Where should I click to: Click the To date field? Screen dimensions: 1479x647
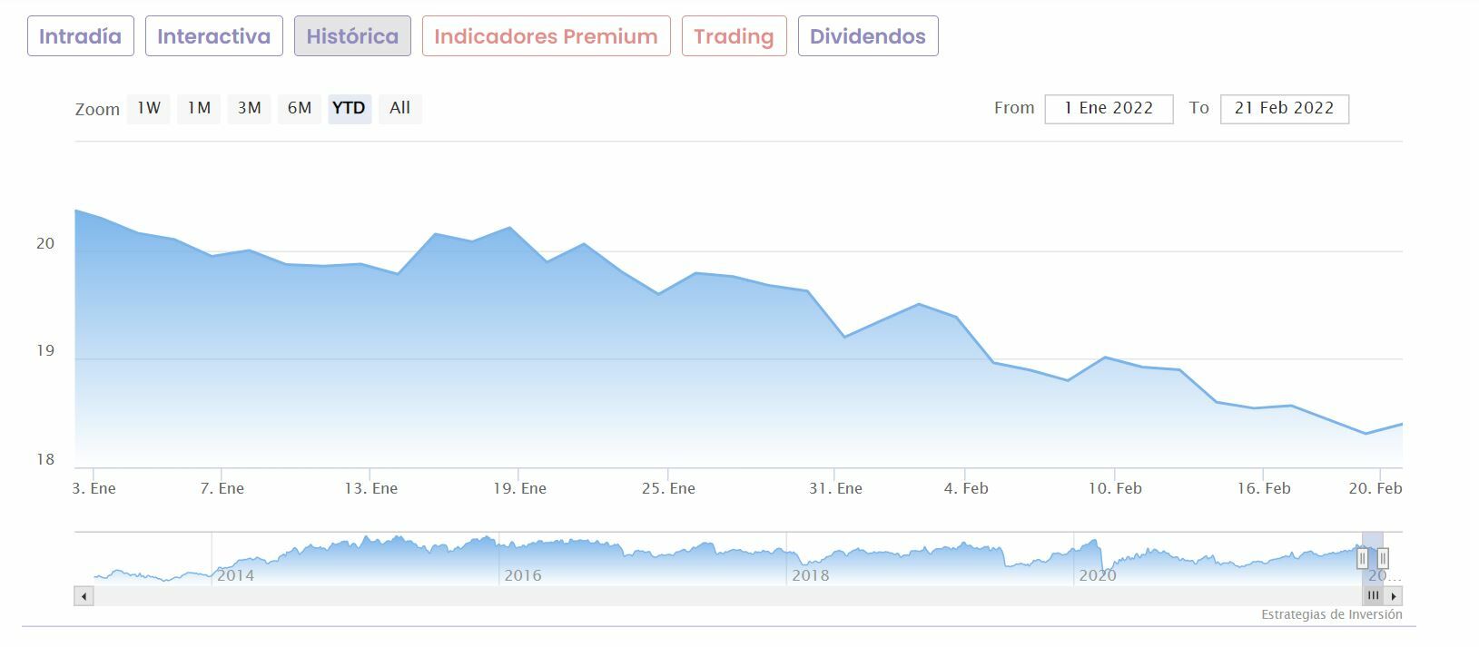pyautogui.click(x=1284, y=109)
